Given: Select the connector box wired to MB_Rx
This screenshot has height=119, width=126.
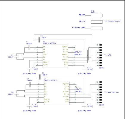Looking at the screenshot, I should [97, 16].
